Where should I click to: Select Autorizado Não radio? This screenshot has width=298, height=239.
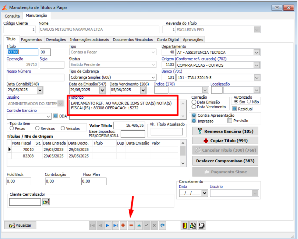click(x=249, y=102)
